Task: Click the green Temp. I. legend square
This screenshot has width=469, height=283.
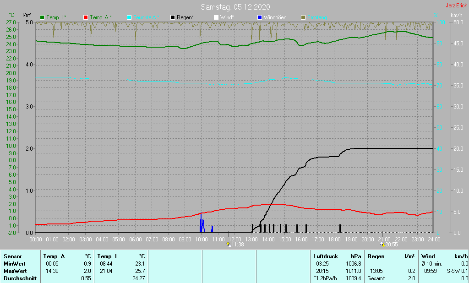Action: pyautogui.click(x=43, y=17)
